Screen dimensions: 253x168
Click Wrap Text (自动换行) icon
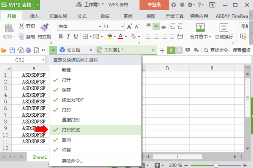click(224, 27)
